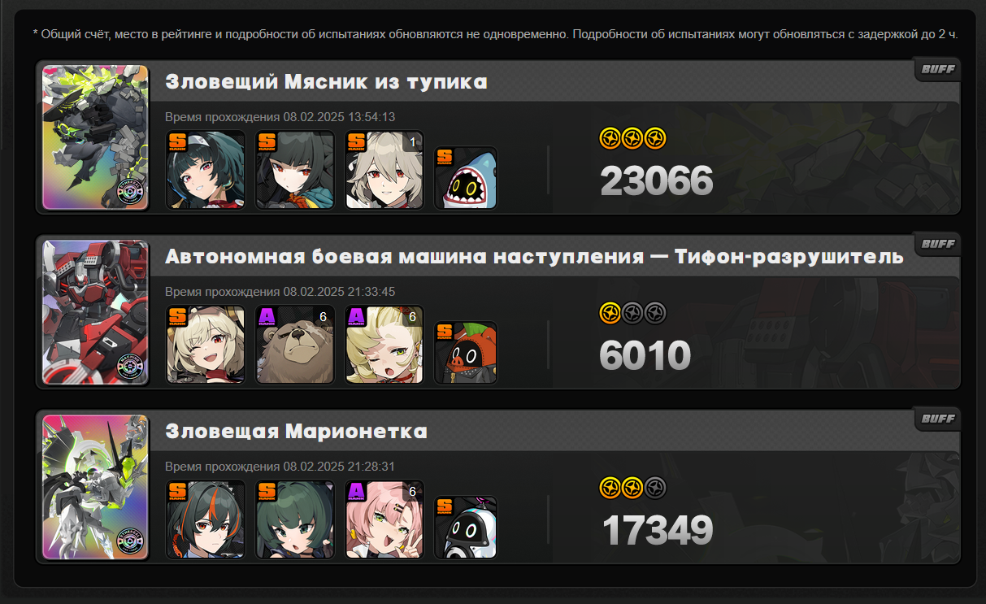This screenshot has width=986, height=604.
Task: Click the bear agent portrait
Action: (295, 345)
